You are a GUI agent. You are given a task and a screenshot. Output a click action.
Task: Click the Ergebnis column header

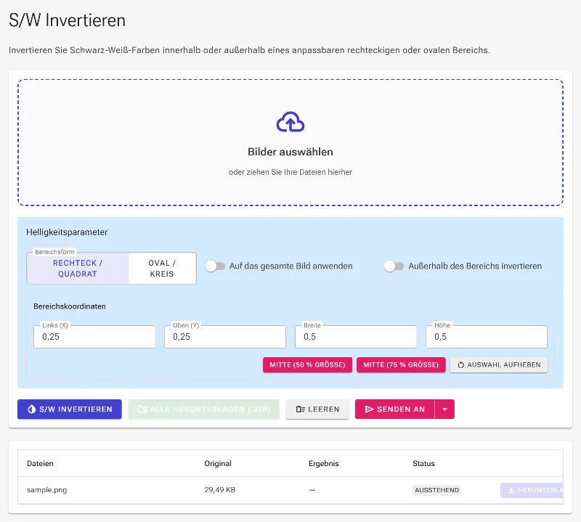click(x=323, y=463)
